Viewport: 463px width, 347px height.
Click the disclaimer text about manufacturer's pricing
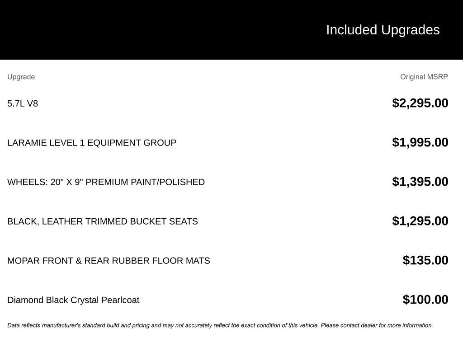coord(220,325)
